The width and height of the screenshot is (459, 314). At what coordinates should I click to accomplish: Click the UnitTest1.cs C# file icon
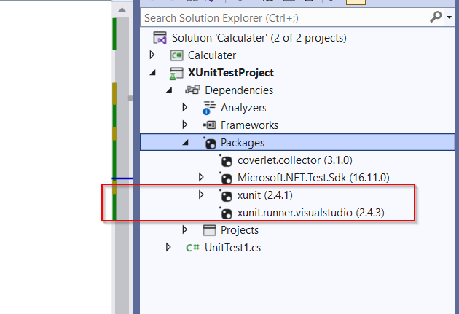tap(192, 248)
